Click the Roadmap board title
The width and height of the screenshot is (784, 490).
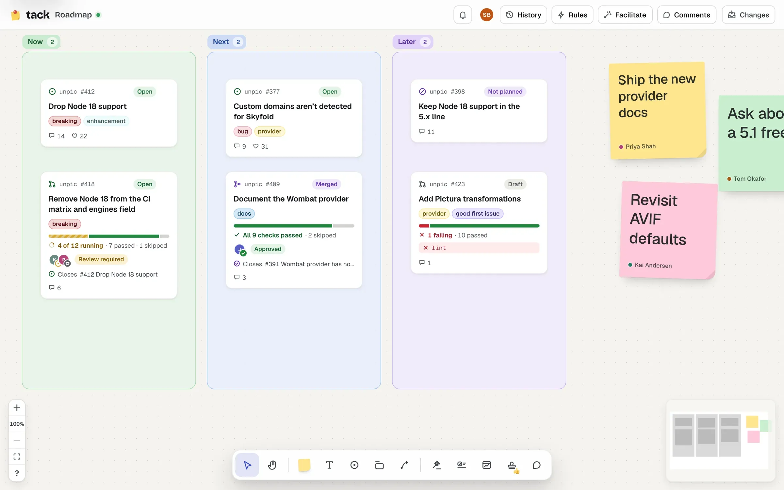coord(73,15)
